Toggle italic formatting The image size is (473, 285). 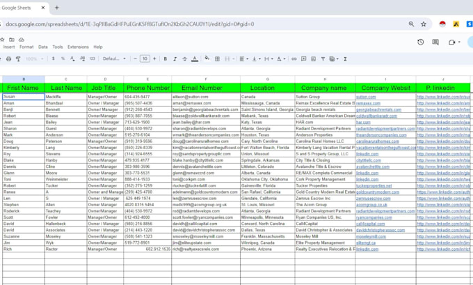click(x=175, y=59)
